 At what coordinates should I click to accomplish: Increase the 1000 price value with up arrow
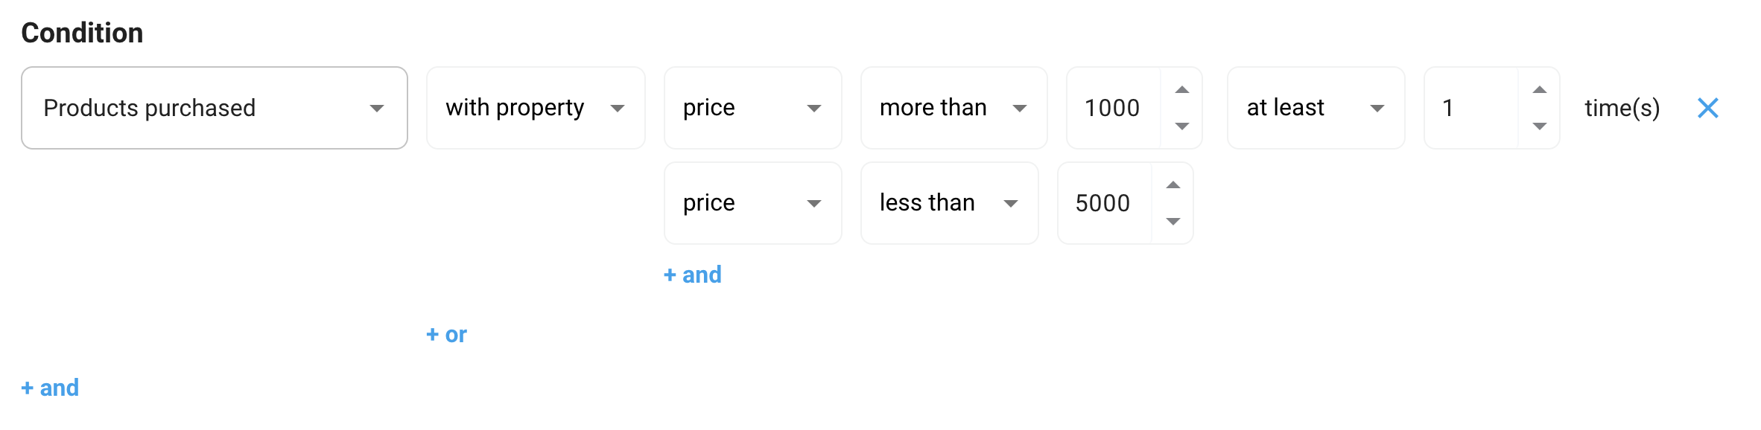(1181, 90)
